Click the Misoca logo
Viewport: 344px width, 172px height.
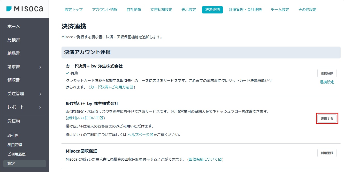pos(25,9)
